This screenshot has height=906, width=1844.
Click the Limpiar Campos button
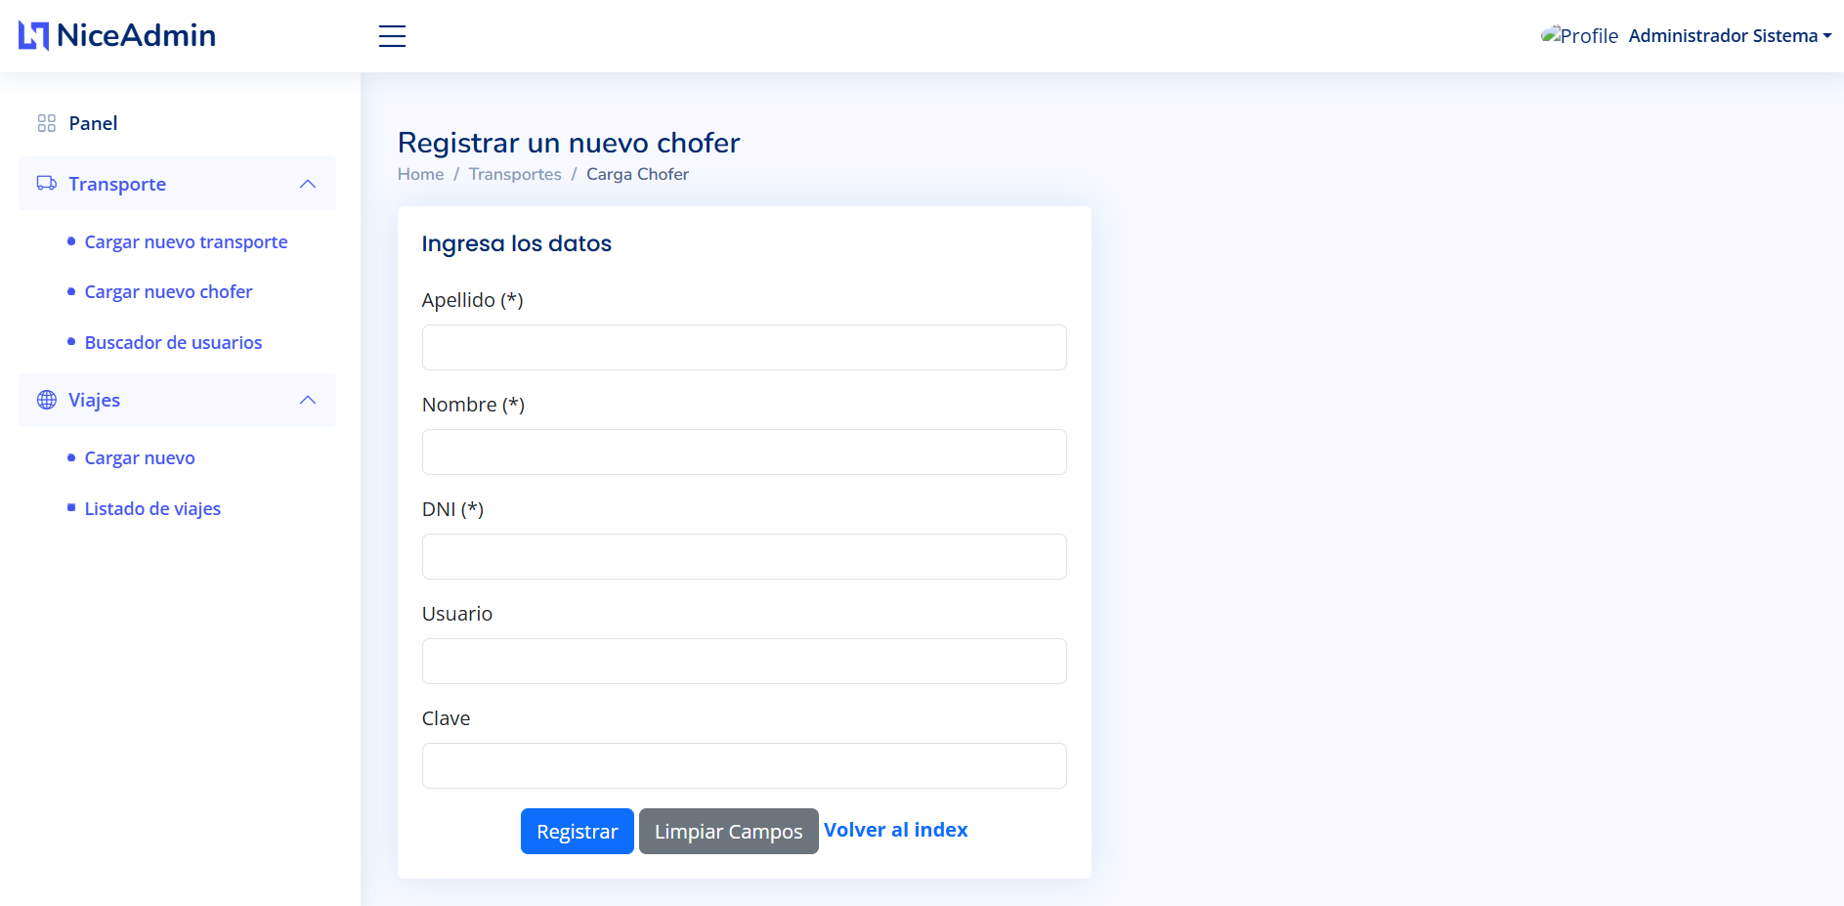pyautogui.click(x=728, y=830)
